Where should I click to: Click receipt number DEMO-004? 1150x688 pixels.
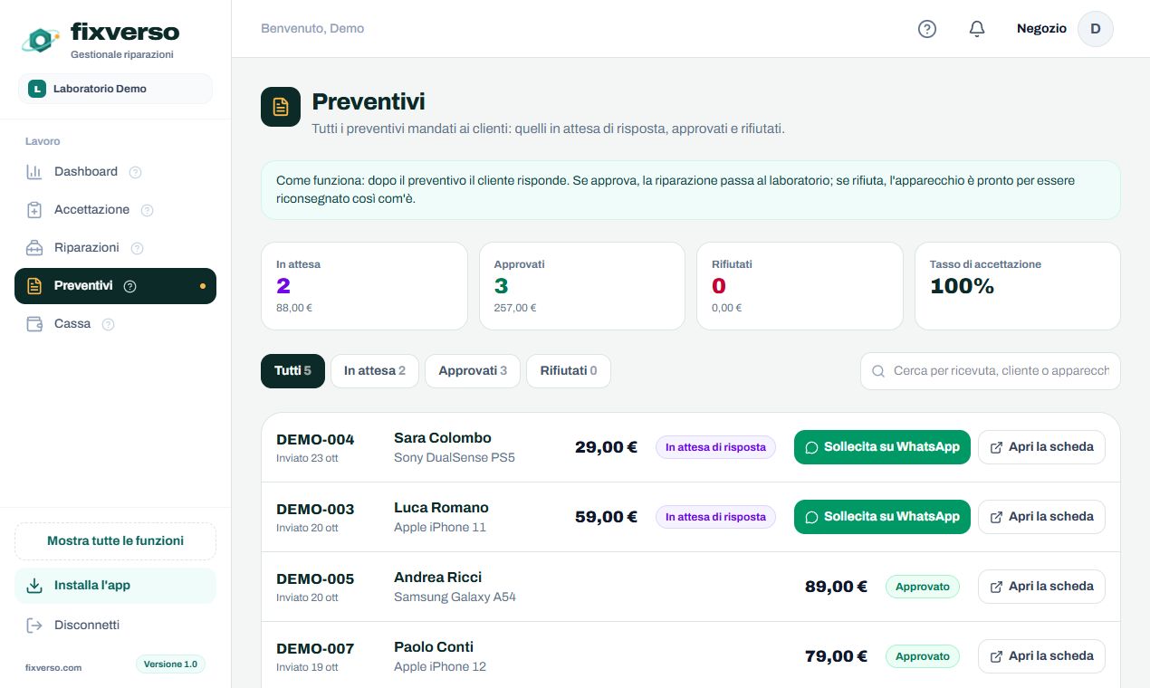[315, 440]
